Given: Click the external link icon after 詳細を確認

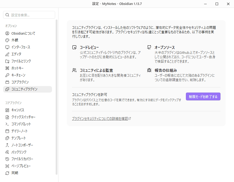Looking at the screenshot, I should coord(129,119).
